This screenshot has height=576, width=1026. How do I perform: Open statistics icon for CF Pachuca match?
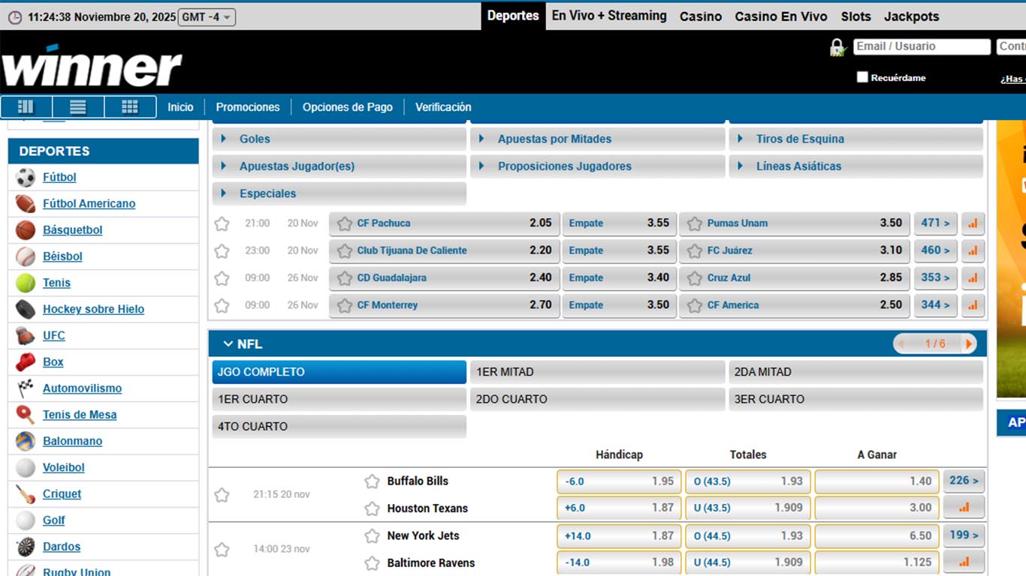coord(973,223)
